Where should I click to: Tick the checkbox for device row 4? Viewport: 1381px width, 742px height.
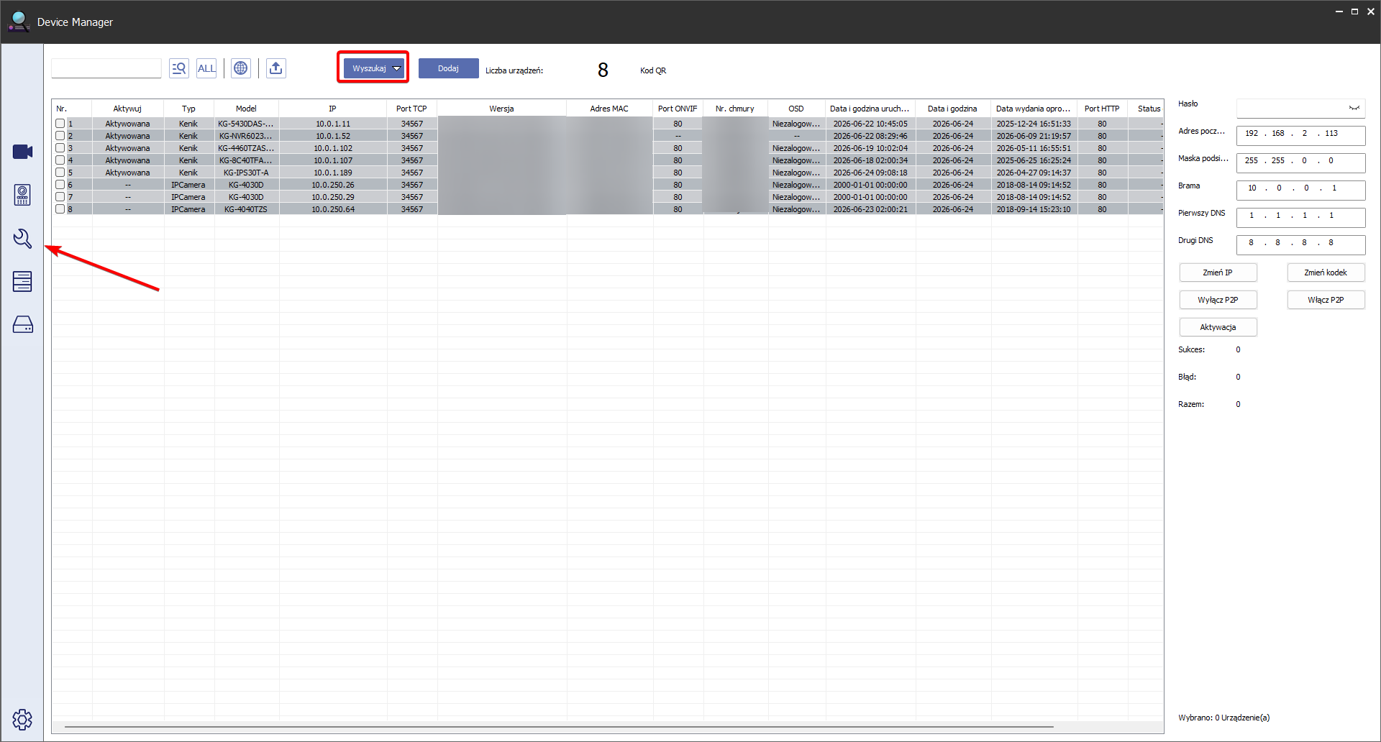tap(60, 160)
